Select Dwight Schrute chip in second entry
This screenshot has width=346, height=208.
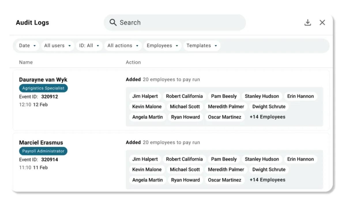[268, 170]
